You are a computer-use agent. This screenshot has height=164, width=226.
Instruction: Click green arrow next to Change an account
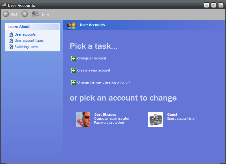[73, 58]
